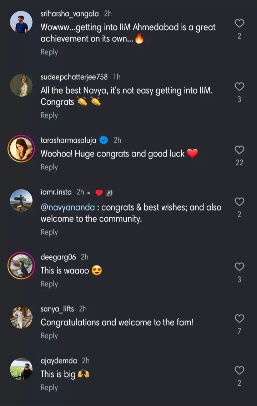View tarasharmasaluja's story via avatar
The image size is (257, 406).
[21, 148]
